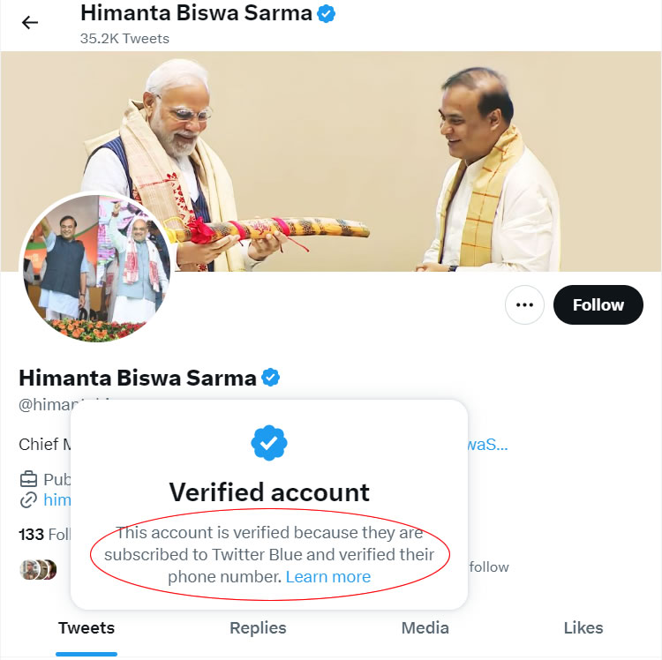The width and height of the screenshot is (662, 660).
Task: Switch to the Replies tab
Action: point(258,628)
